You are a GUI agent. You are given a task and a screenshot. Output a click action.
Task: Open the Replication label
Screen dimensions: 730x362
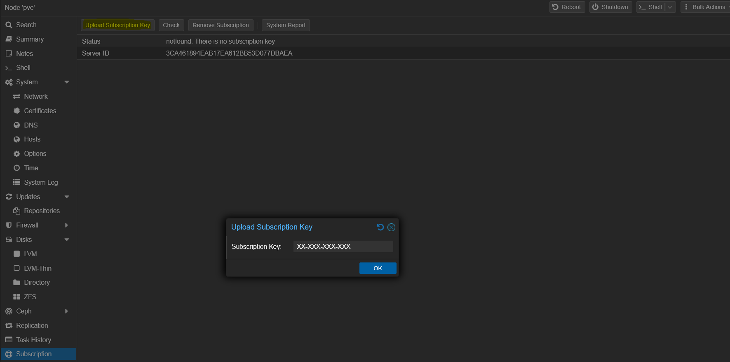point(32,326)
